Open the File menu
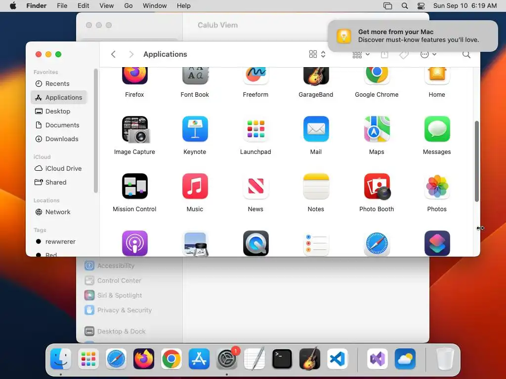The image size is (506, 379). point(62,6)
